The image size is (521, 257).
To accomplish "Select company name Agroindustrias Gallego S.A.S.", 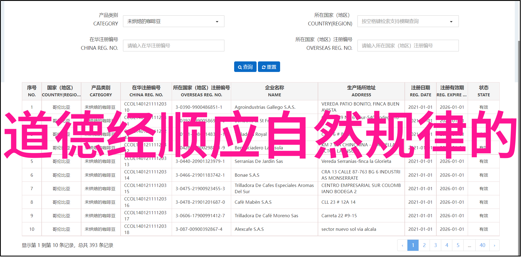I will (265, 107).
